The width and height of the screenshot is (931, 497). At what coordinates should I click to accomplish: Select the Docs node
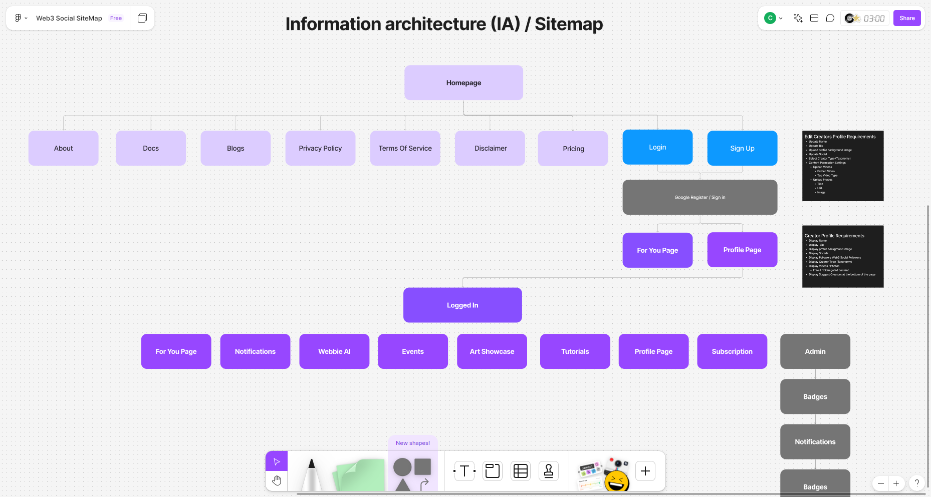[x=151, y=148]
